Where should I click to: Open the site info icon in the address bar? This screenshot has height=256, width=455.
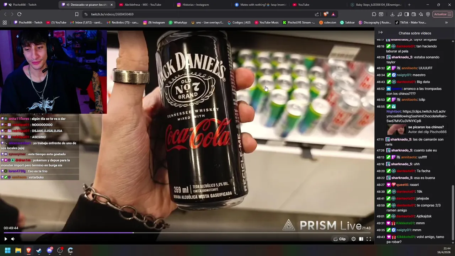(x=86, y=14)
